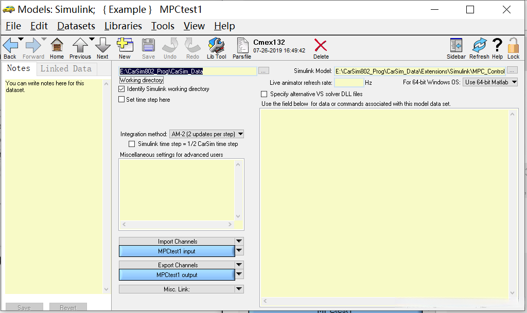Open the Edit menu

[x=39, y=26]
